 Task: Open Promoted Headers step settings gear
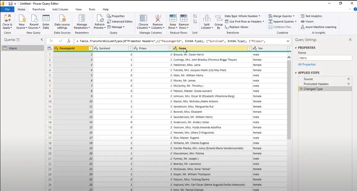click(348, 84)
